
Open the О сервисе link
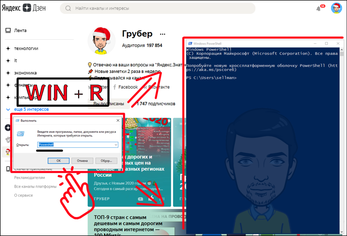coord(23,195)
